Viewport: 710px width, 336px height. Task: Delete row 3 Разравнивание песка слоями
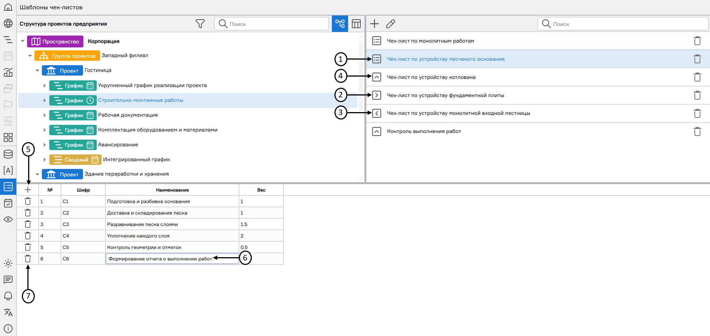(x=28, y=224)
